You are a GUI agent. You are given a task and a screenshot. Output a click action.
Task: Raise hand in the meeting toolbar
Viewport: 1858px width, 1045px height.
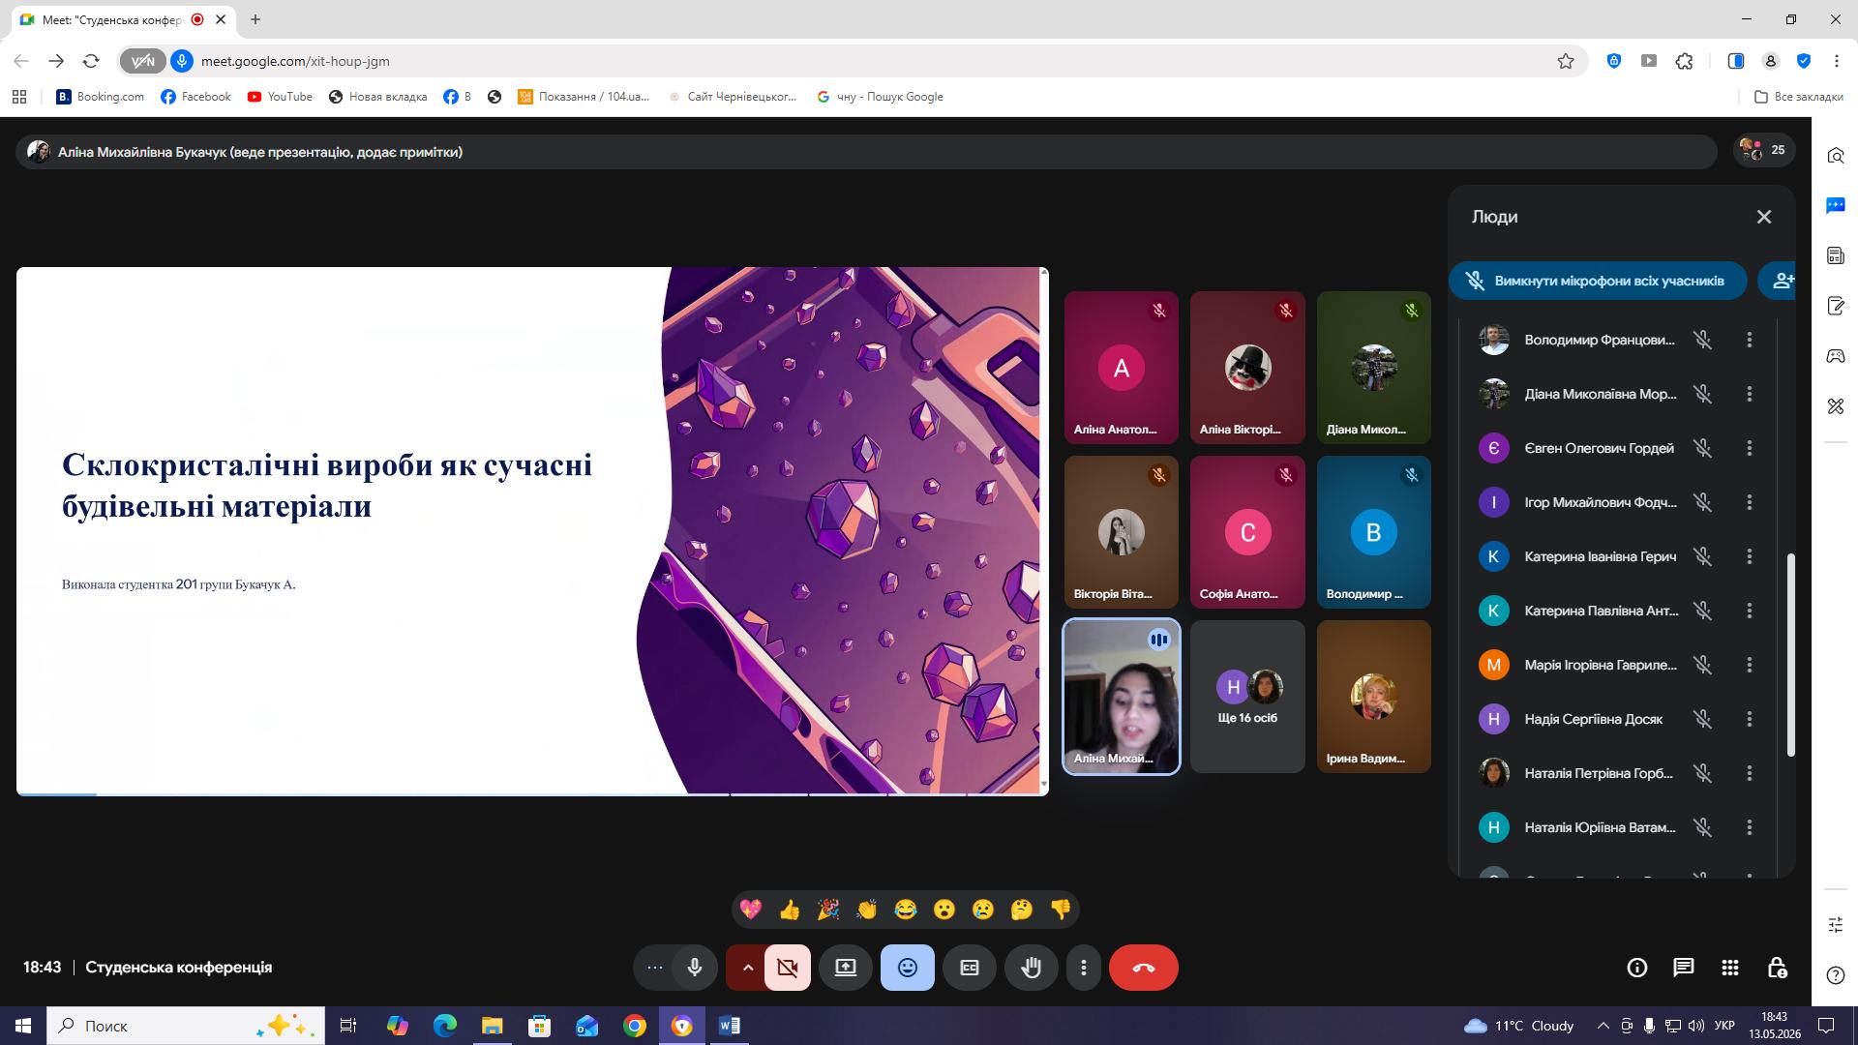point(1031,968)
